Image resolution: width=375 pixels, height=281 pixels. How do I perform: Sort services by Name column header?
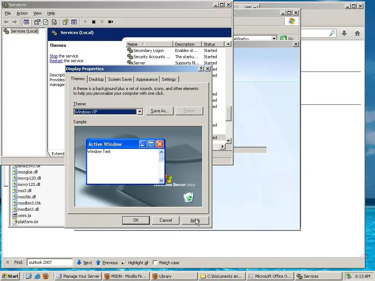149,44
